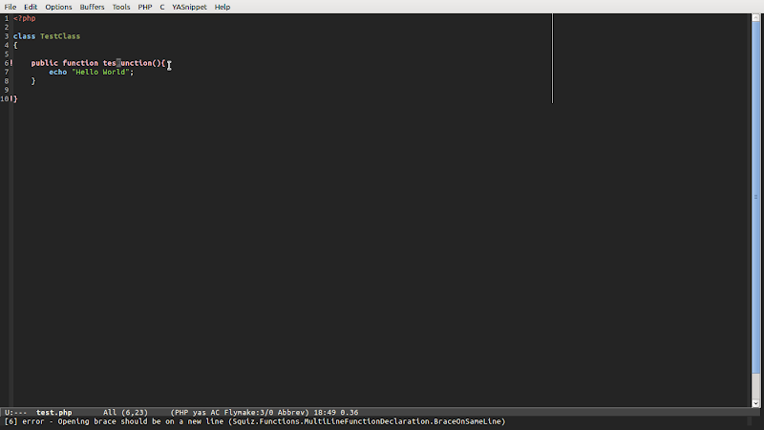
Task: Click the closing brace on line 10
Action: coord(15,98)
